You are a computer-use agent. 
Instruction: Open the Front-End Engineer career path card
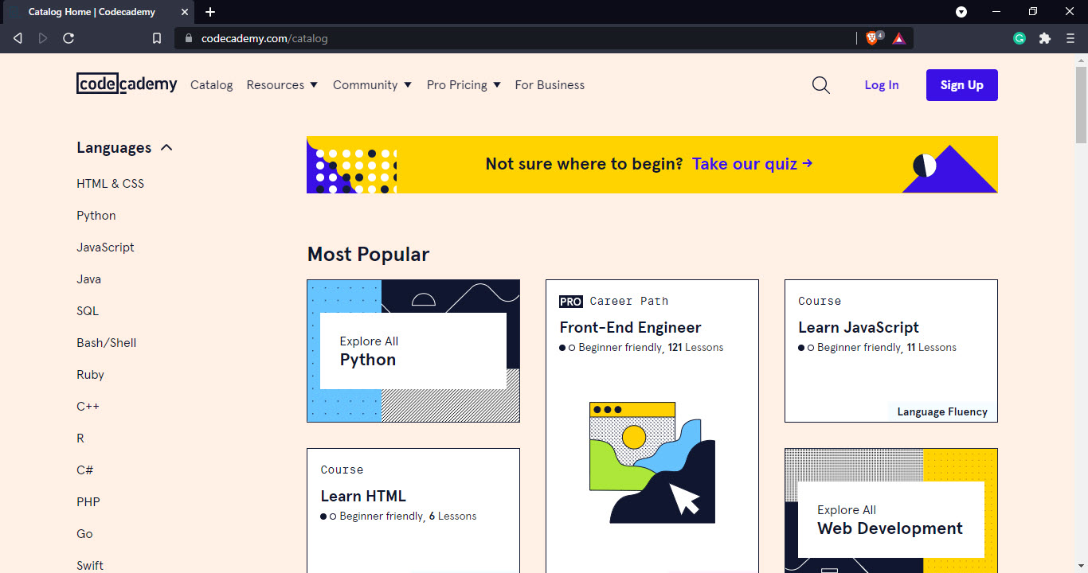tap(652, 426)
